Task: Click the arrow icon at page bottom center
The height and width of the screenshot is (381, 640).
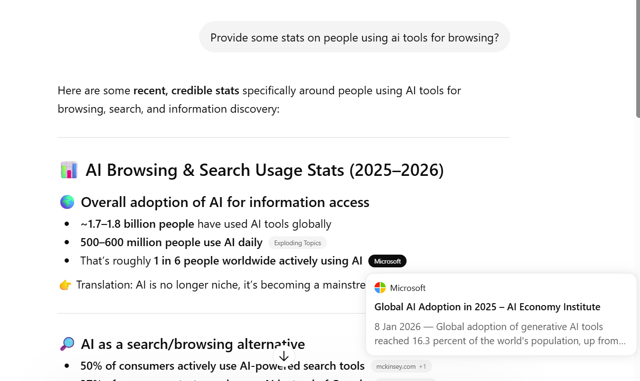Action: pyautogui.click(x=283, y=356)
